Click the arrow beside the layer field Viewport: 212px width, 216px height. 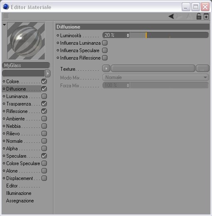[48, 73]
